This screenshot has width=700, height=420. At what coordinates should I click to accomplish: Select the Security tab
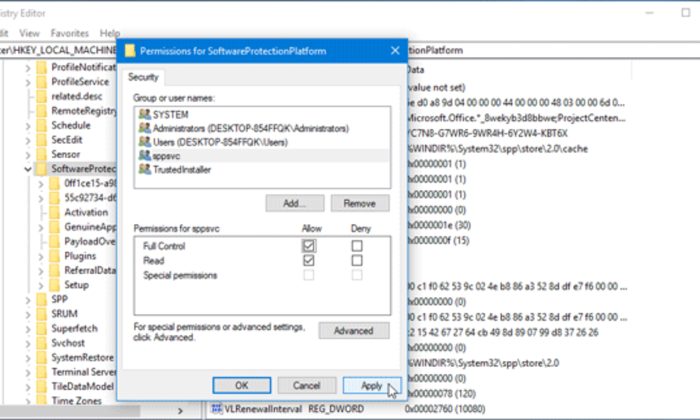pos(143,77)
